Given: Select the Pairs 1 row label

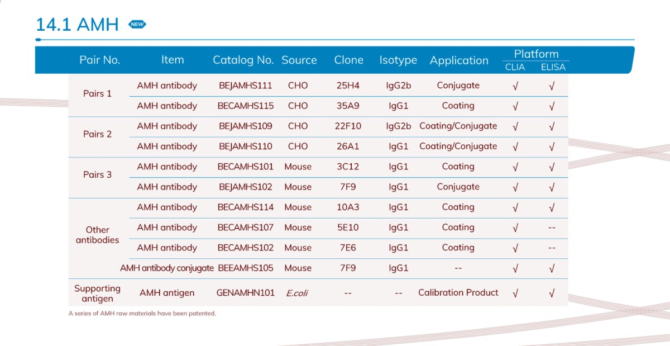Looking at the screenshot, I should pyautogui.click(x=98, y=94).
